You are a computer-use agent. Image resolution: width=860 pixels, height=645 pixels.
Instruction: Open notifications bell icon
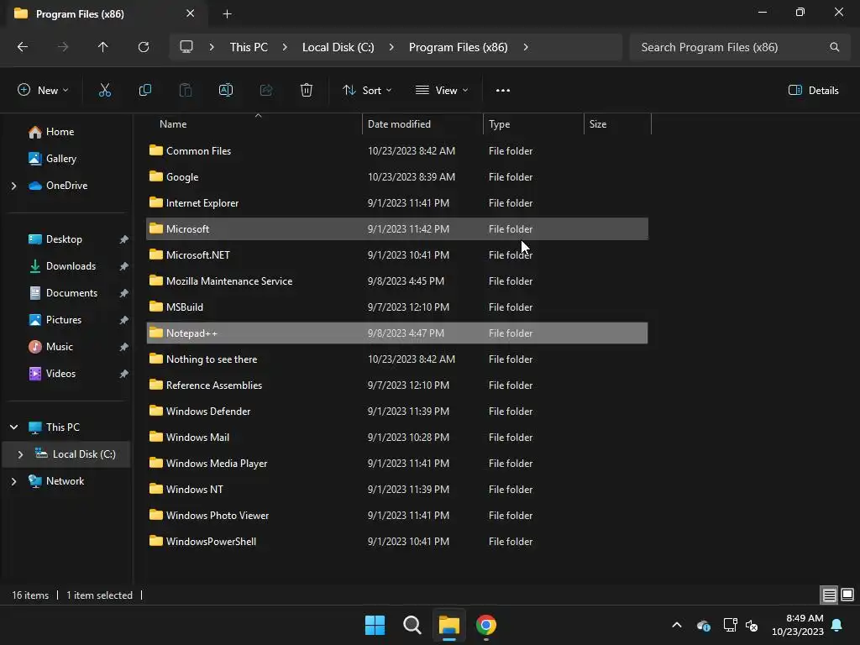pos(837,625)
